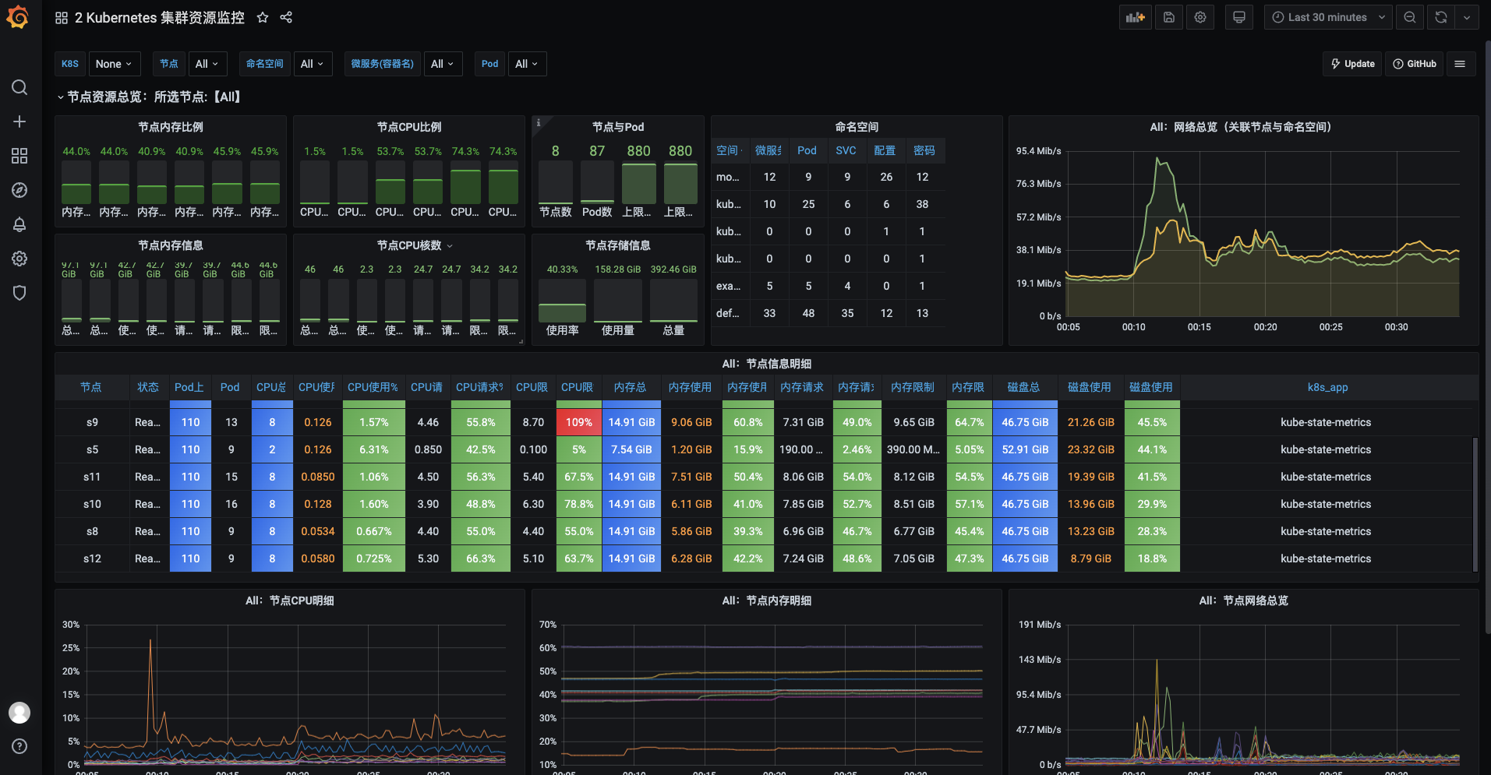Open the 命名空间 panel title
Image resolution: width=1491 pixels, height=775 pixels.
[857, 127]
